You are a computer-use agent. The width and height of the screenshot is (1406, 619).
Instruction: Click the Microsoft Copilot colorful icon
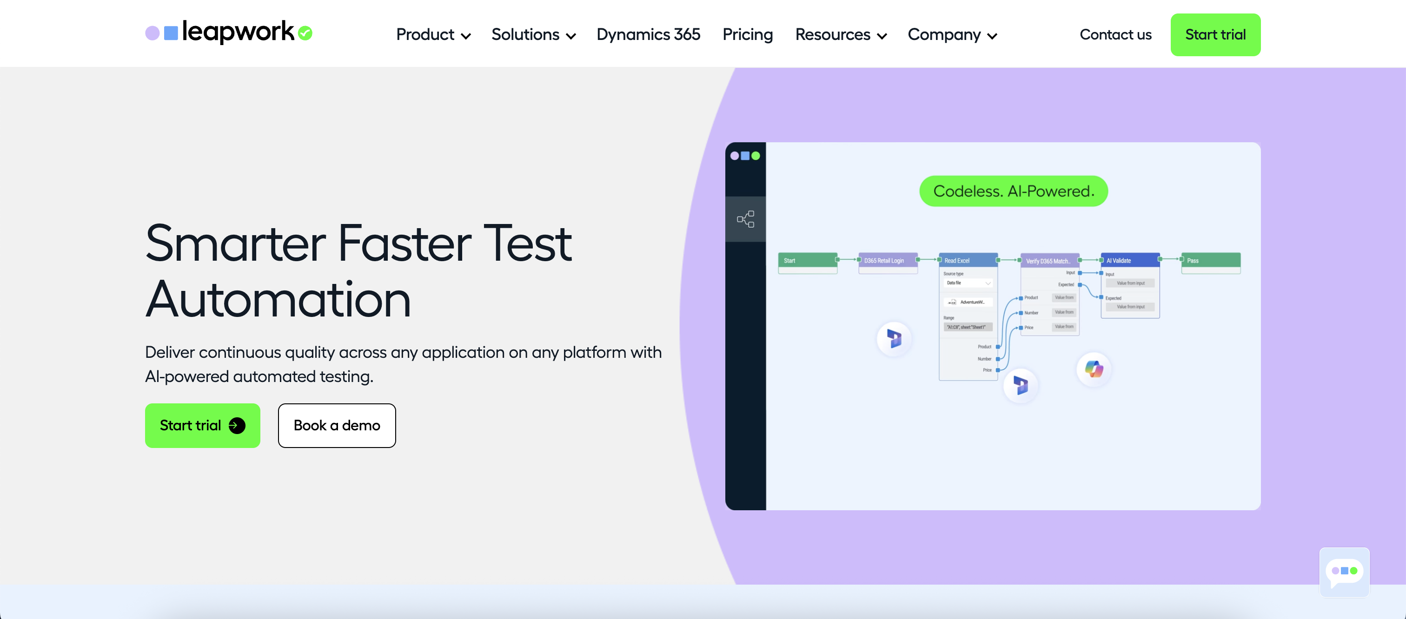click(x=1094, y=369)
